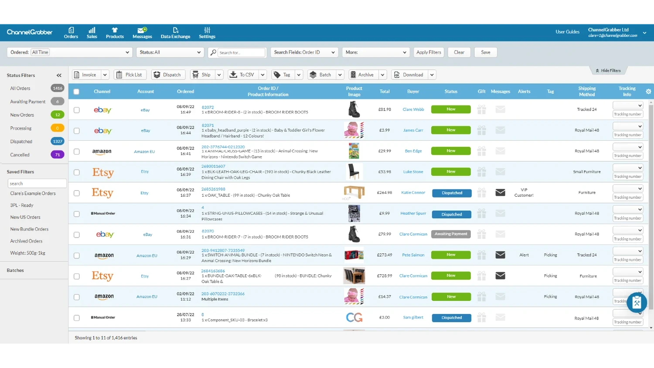Click the Pick List toolbar button
Image resolution: width=654 pixels, height=368 pixels.
tap(130, 75)
